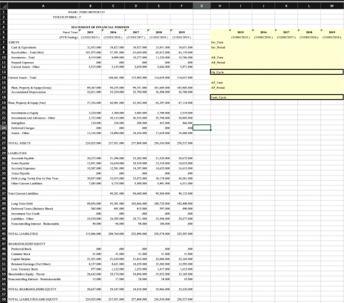Viewport: 344px width, 303px height.
Task: Click the 'LIABILITIES' section heading cell
Action: 17,153
